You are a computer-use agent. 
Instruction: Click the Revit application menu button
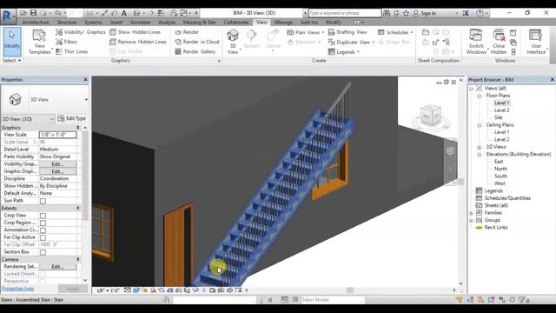pyautogui.click(x=8, y=16)
